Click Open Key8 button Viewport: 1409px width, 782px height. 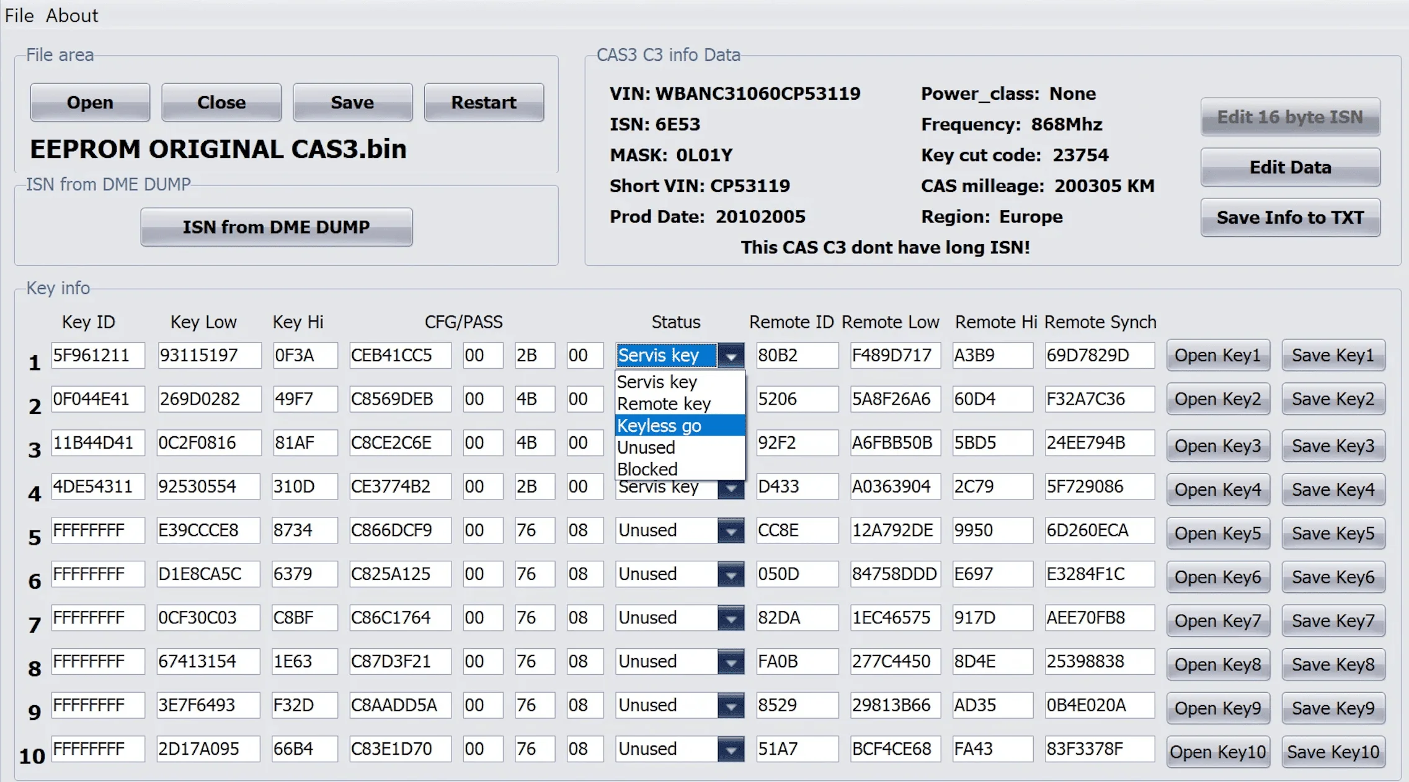[1218, 664]
